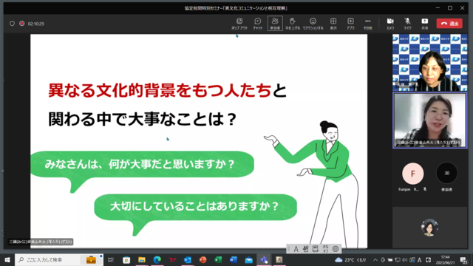
Task: Open the chat (チャット) panel
Action: point(257,24)
